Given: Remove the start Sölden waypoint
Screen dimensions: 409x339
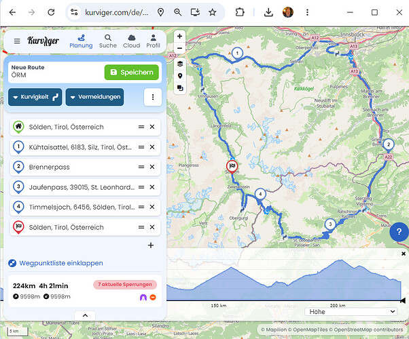Looking at the screenshot, I should (152, 127).
